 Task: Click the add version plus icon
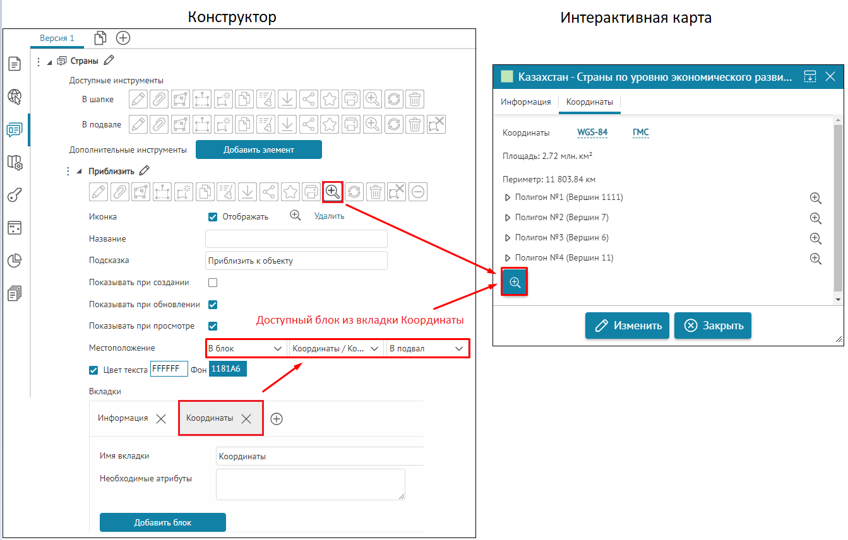pos(123,38)
